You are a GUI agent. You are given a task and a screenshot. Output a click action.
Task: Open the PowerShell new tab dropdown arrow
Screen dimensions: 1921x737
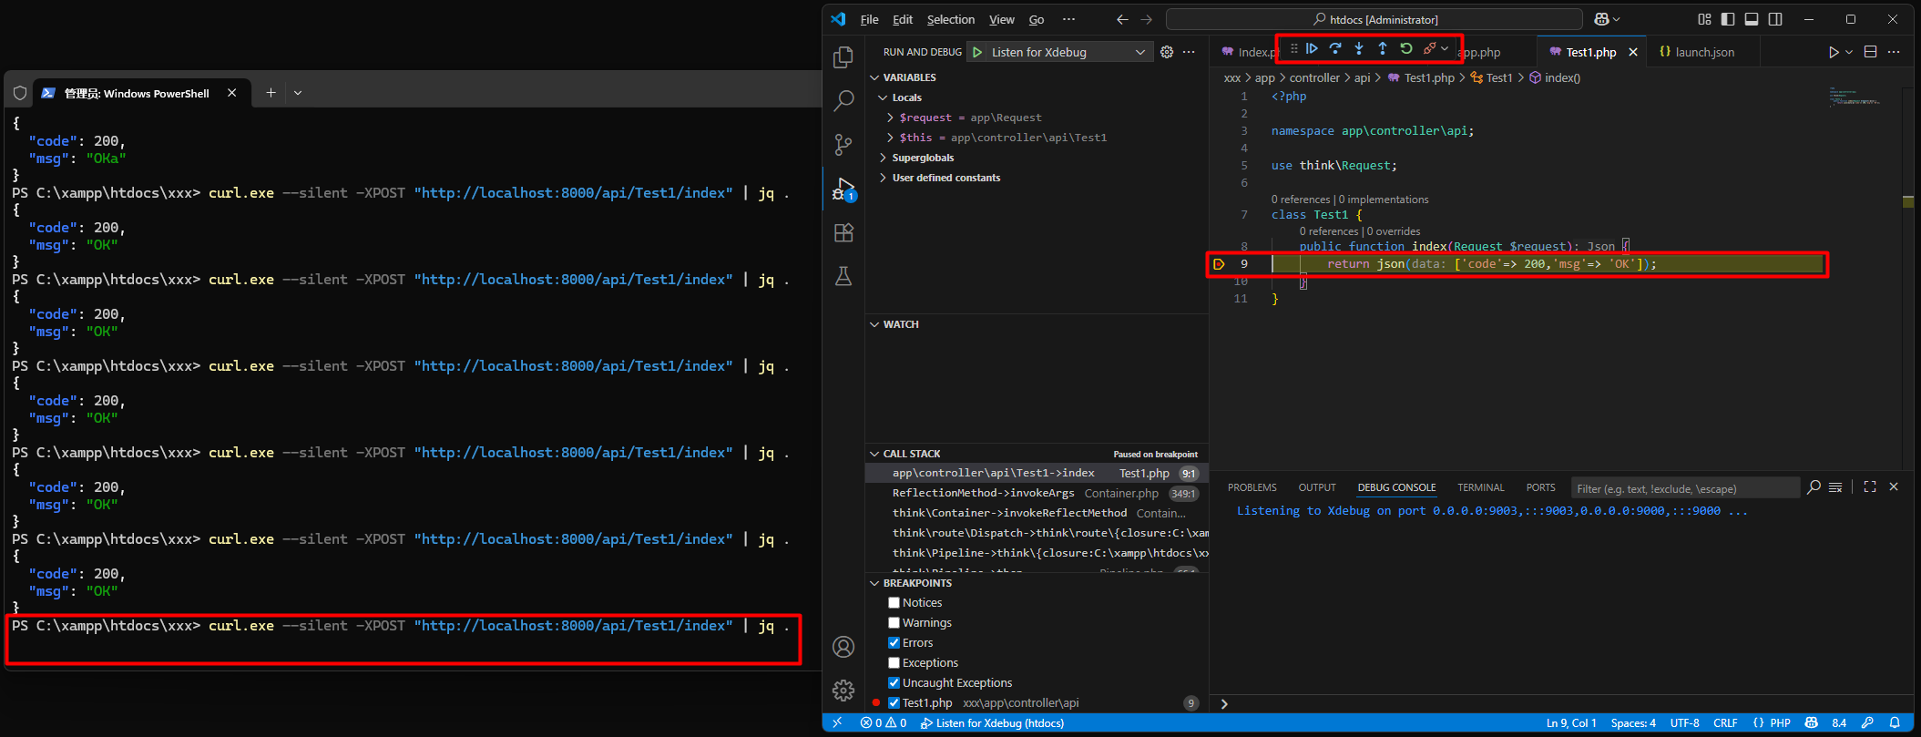298,93
